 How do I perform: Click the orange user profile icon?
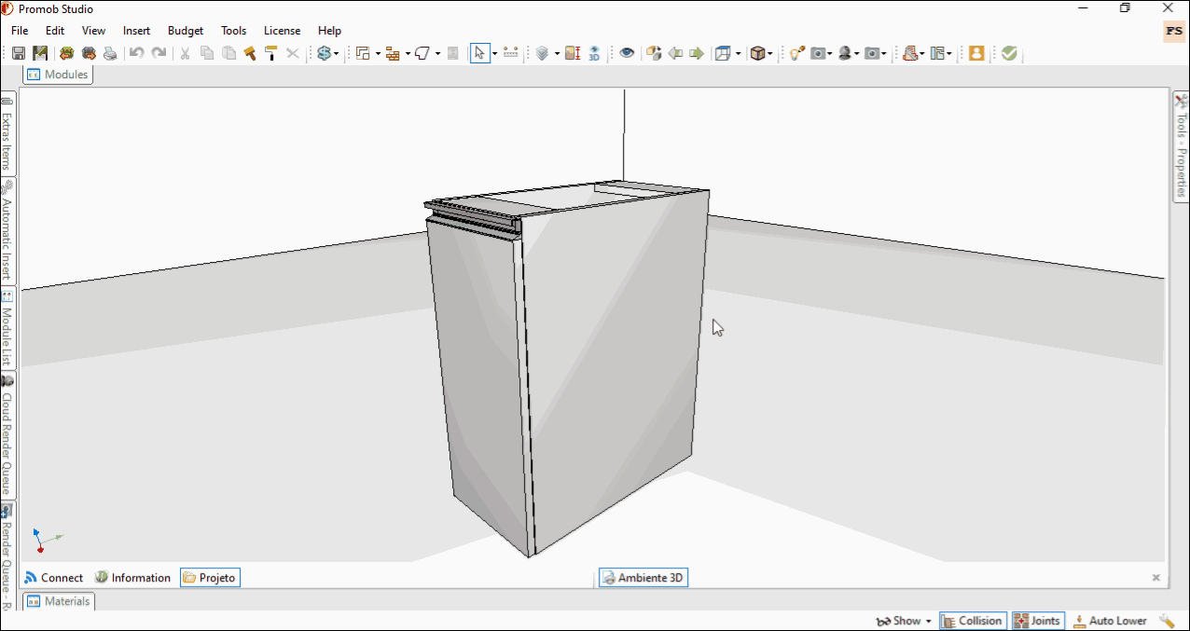click(x=976, y=53)
